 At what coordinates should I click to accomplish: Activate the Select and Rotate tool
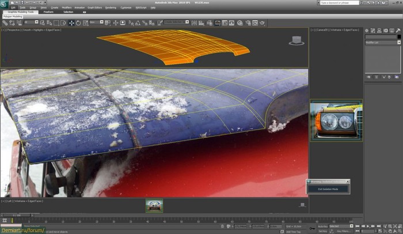78,23
